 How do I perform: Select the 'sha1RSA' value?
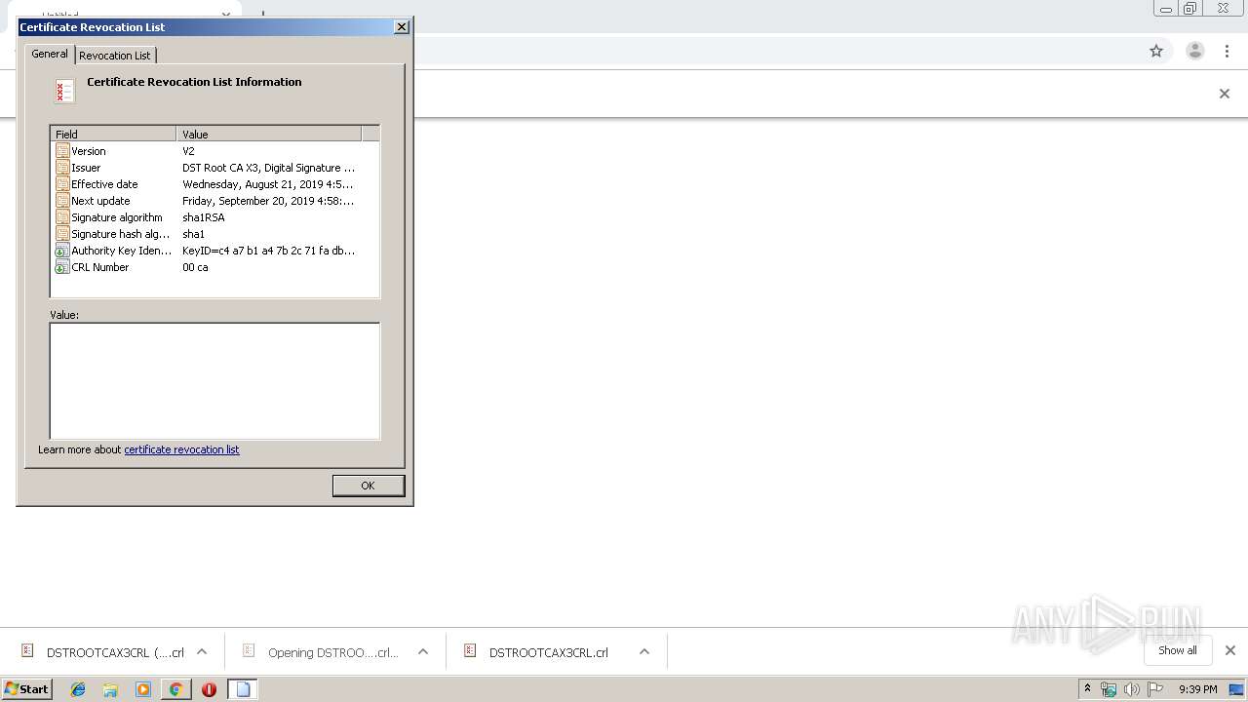click(x=203, y=217)
